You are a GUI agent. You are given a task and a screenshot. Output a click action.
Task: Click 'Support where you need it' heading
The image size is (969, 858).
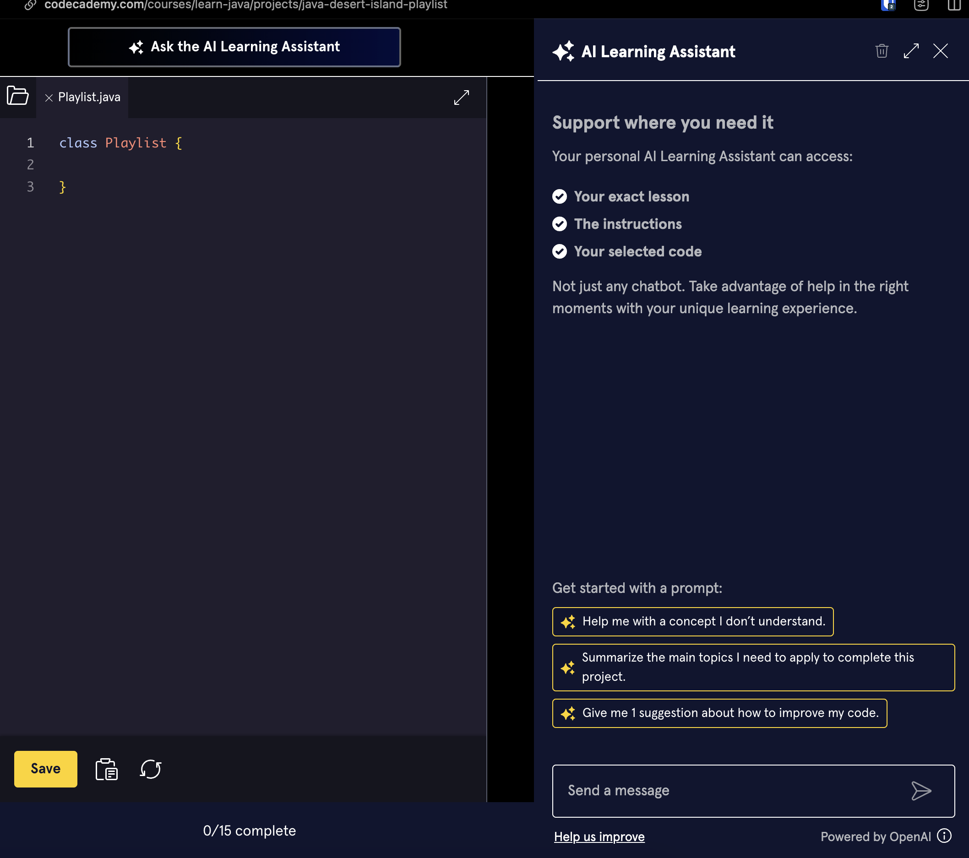[x=663, y=123]
